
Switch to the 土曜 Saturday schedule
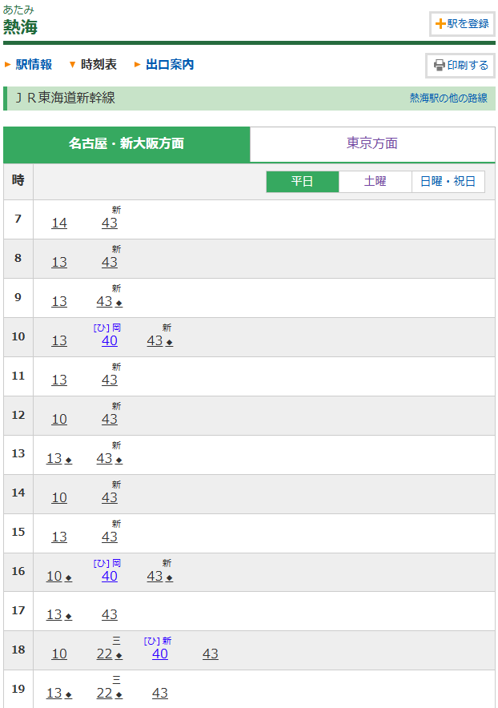tap(375, 182)
